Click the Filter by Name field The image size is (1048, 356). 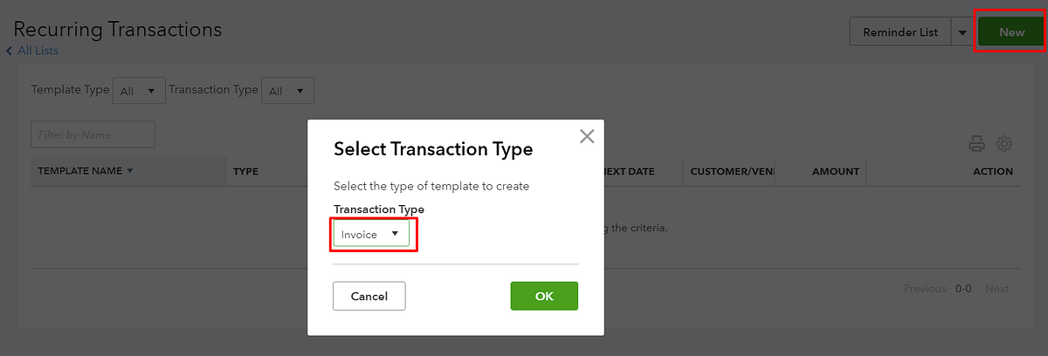click(x=93, y=134)
